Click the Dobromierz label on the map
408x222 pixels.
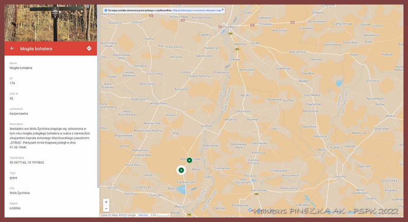244,111
